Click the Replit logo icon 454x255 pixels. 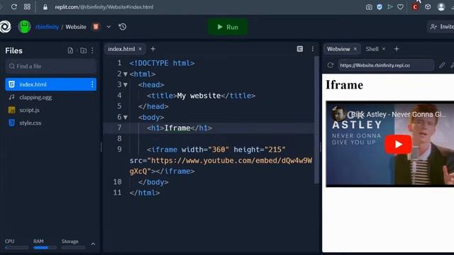[x=5, y=27]
